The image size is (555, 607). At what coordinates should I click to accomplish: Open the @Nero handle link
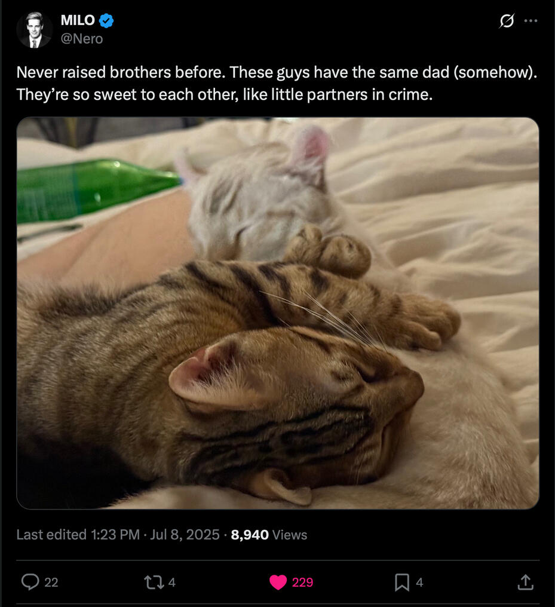pyautogui.click(x=81, y=39)
